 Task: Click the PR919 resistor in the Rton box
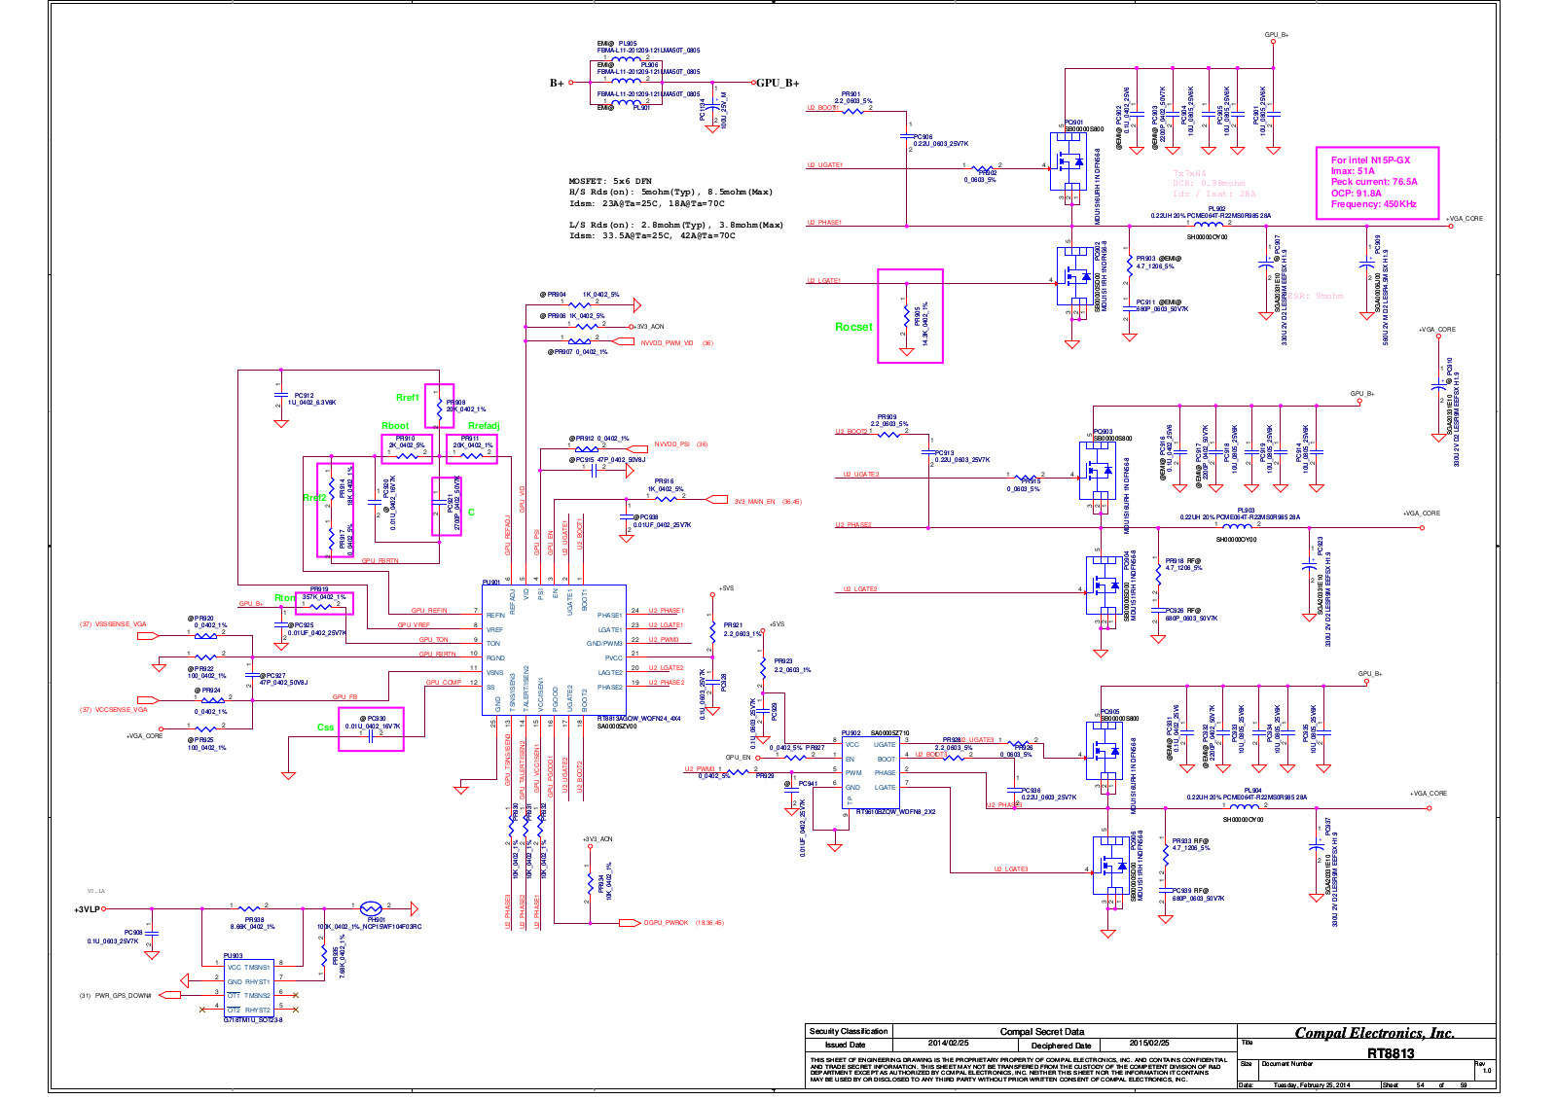point(319,589)
